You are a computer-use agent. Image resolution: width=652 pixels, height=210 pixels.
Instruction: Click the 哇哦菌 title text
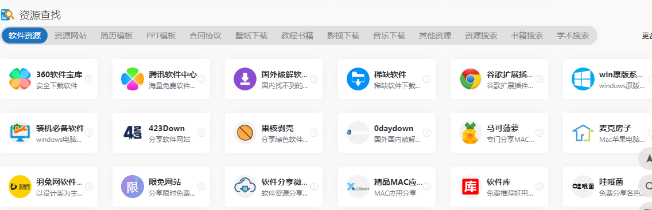point(611,183)
